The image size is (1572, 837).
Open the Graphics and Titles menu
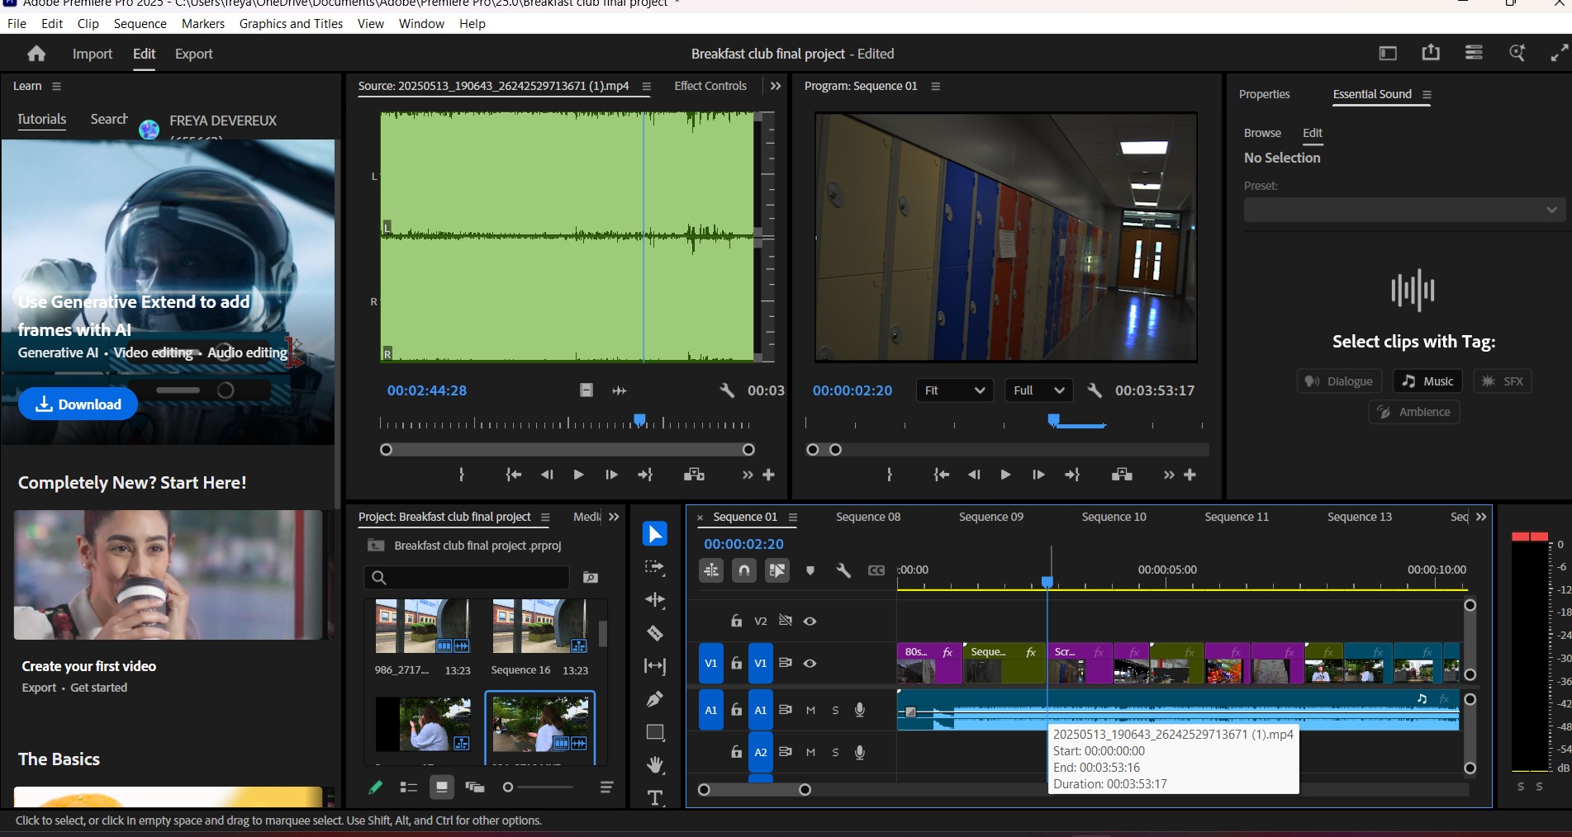(x=291, y=23)
